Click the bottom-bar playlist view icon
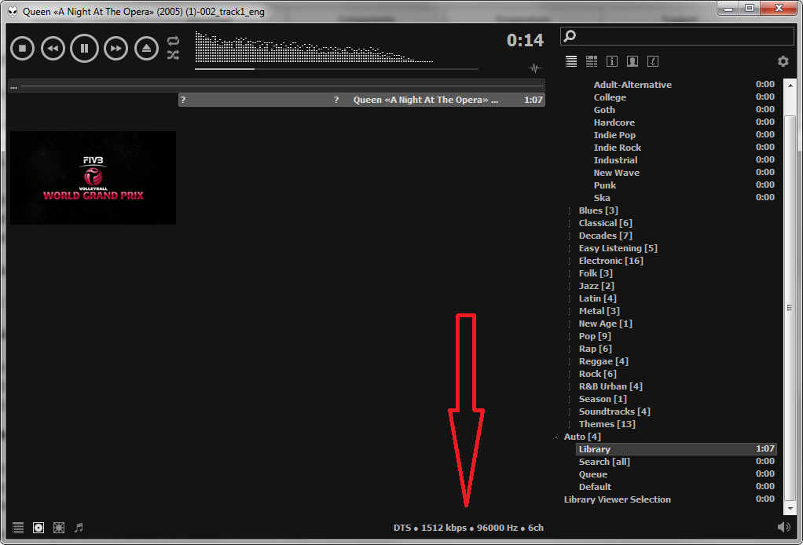Image resolution: width=803 pixels, height=545 pixels. pos(18,528)
